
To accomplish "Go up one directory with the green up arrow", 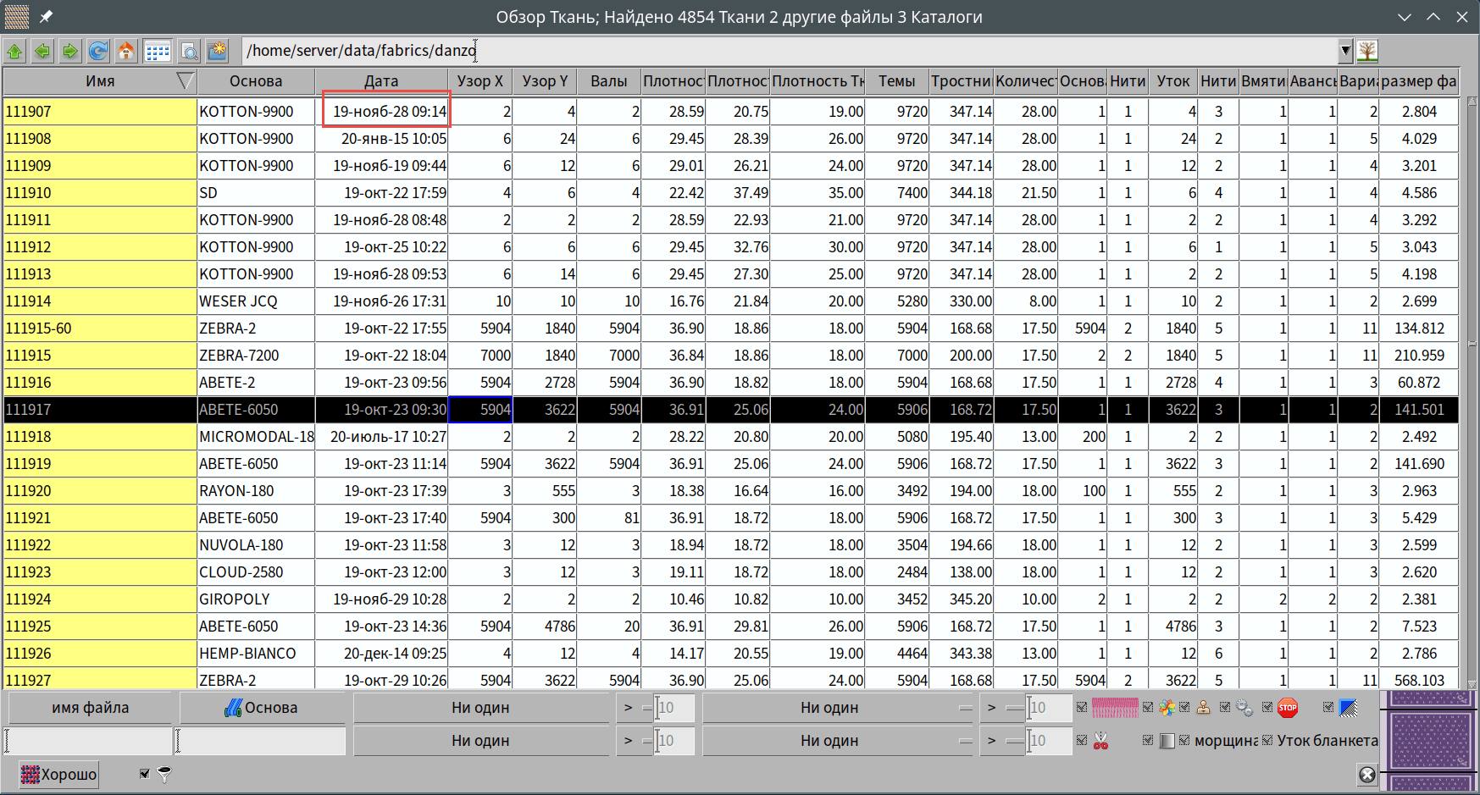I will (14, 52).
